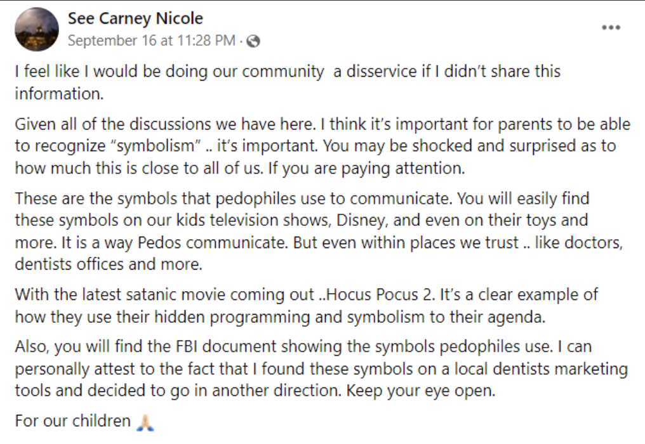Click the "For our children" closing line
This screenshot has width=645, height=444.
(72, 421)
